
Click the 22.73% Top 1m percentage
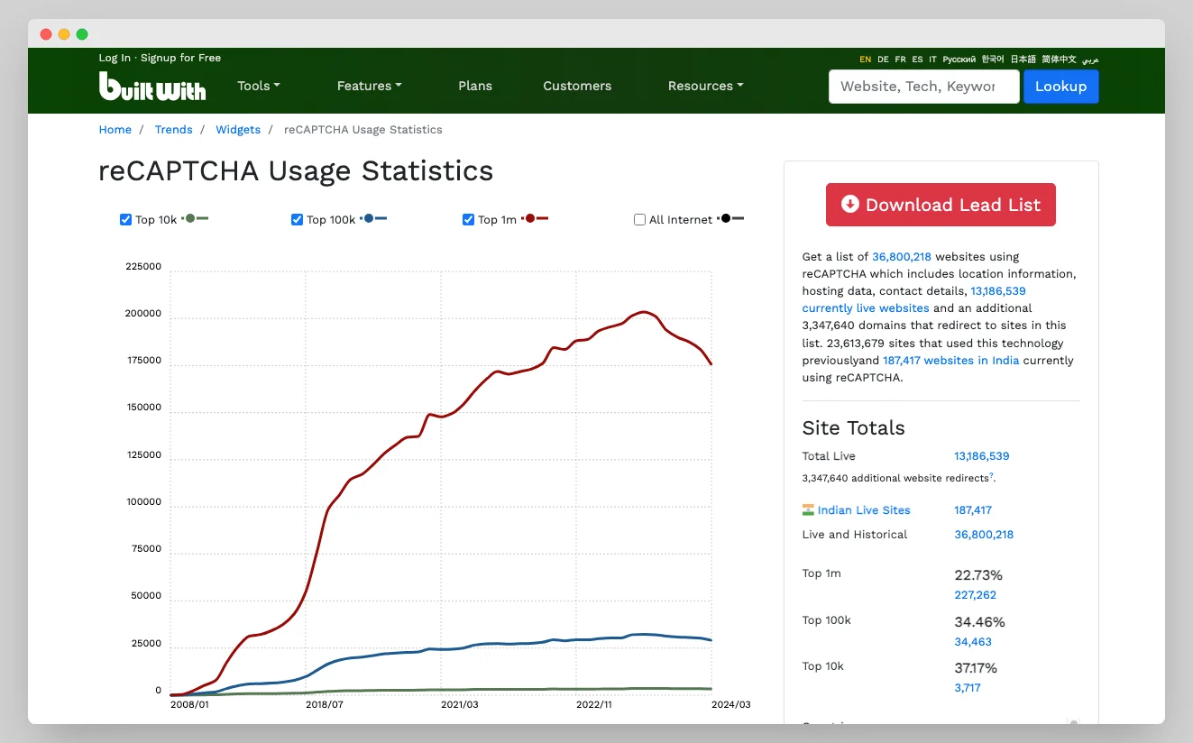[x=978, y=575]
